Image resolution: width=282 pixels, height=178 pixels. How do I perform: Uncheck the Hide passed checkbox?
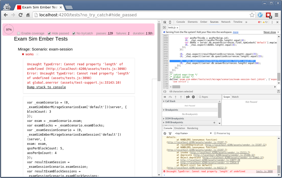pyautogui.click(x=49, y=33)
